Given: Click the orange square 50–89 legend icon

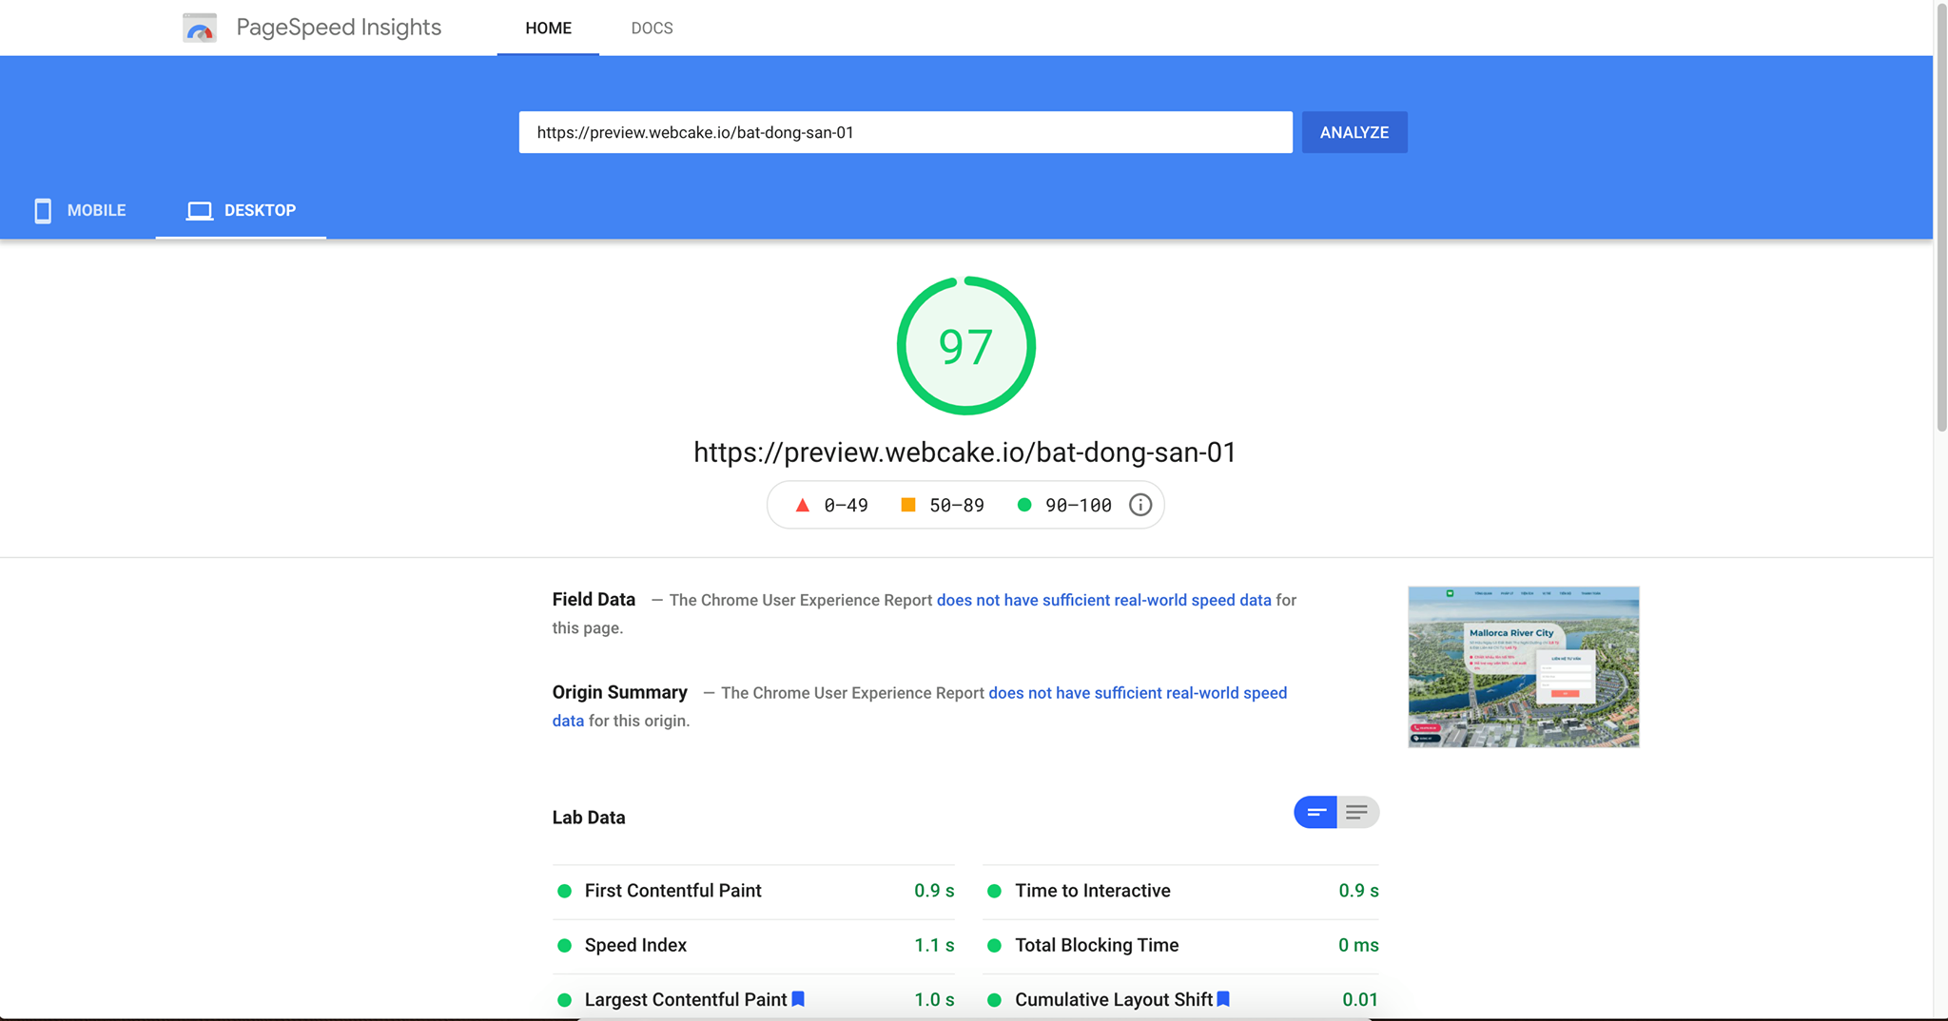Looking at the screenshot, I should (908, 505).
